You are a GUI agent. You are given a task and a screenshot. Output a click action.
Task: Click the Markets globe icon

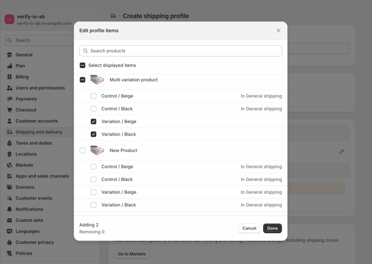tap(9, 165)
